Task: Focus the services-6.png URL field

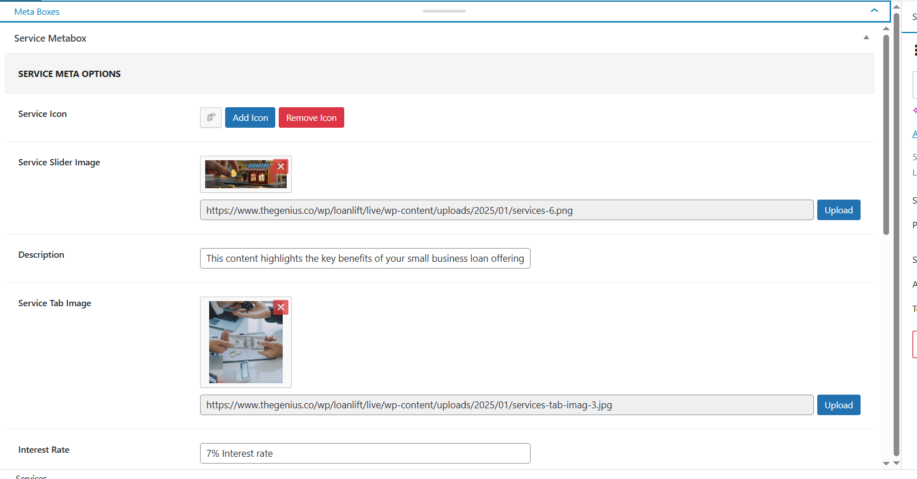Action: point(506,210)
